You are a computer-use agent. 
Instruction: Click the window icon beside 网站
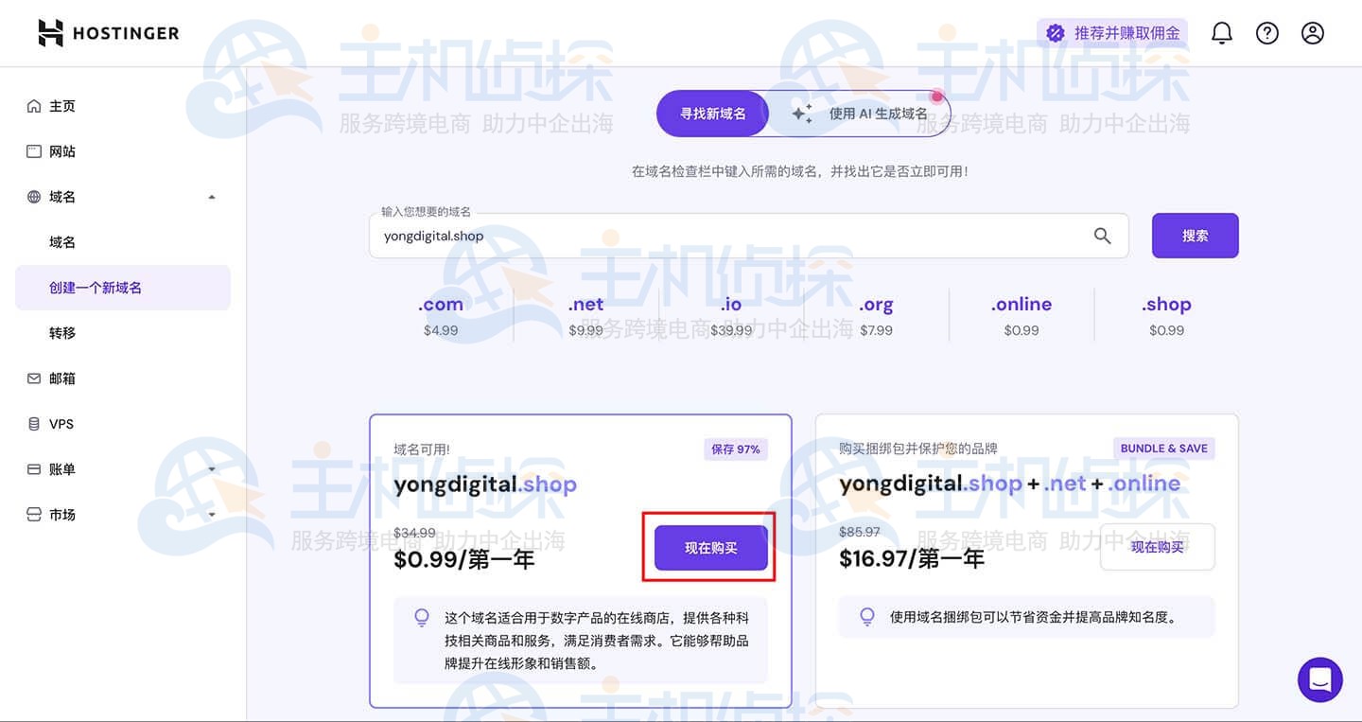(34, 151)
